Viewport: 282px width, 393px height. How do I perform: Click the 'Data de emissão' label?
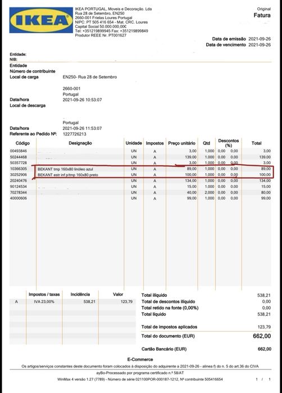tap(229, 39)
